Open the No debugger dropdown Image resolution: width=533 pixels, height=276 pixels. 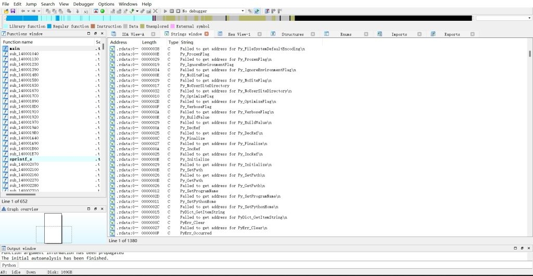click(x=242, y=11)
